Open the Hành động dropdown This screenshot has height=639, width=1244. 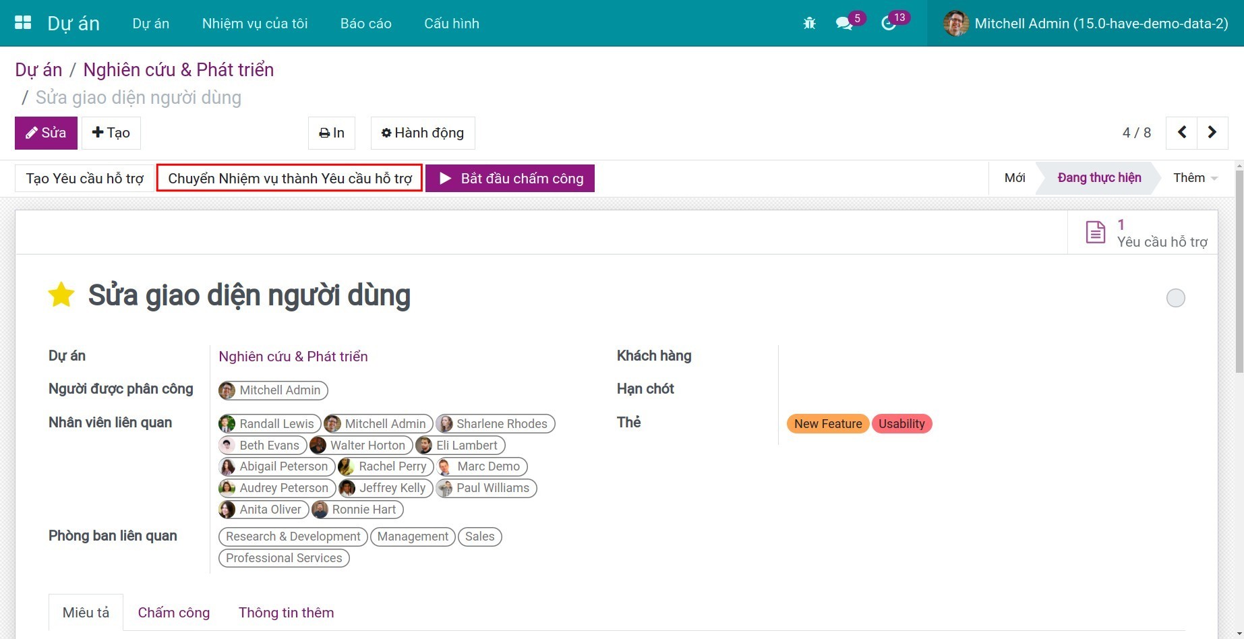point(423,133)
